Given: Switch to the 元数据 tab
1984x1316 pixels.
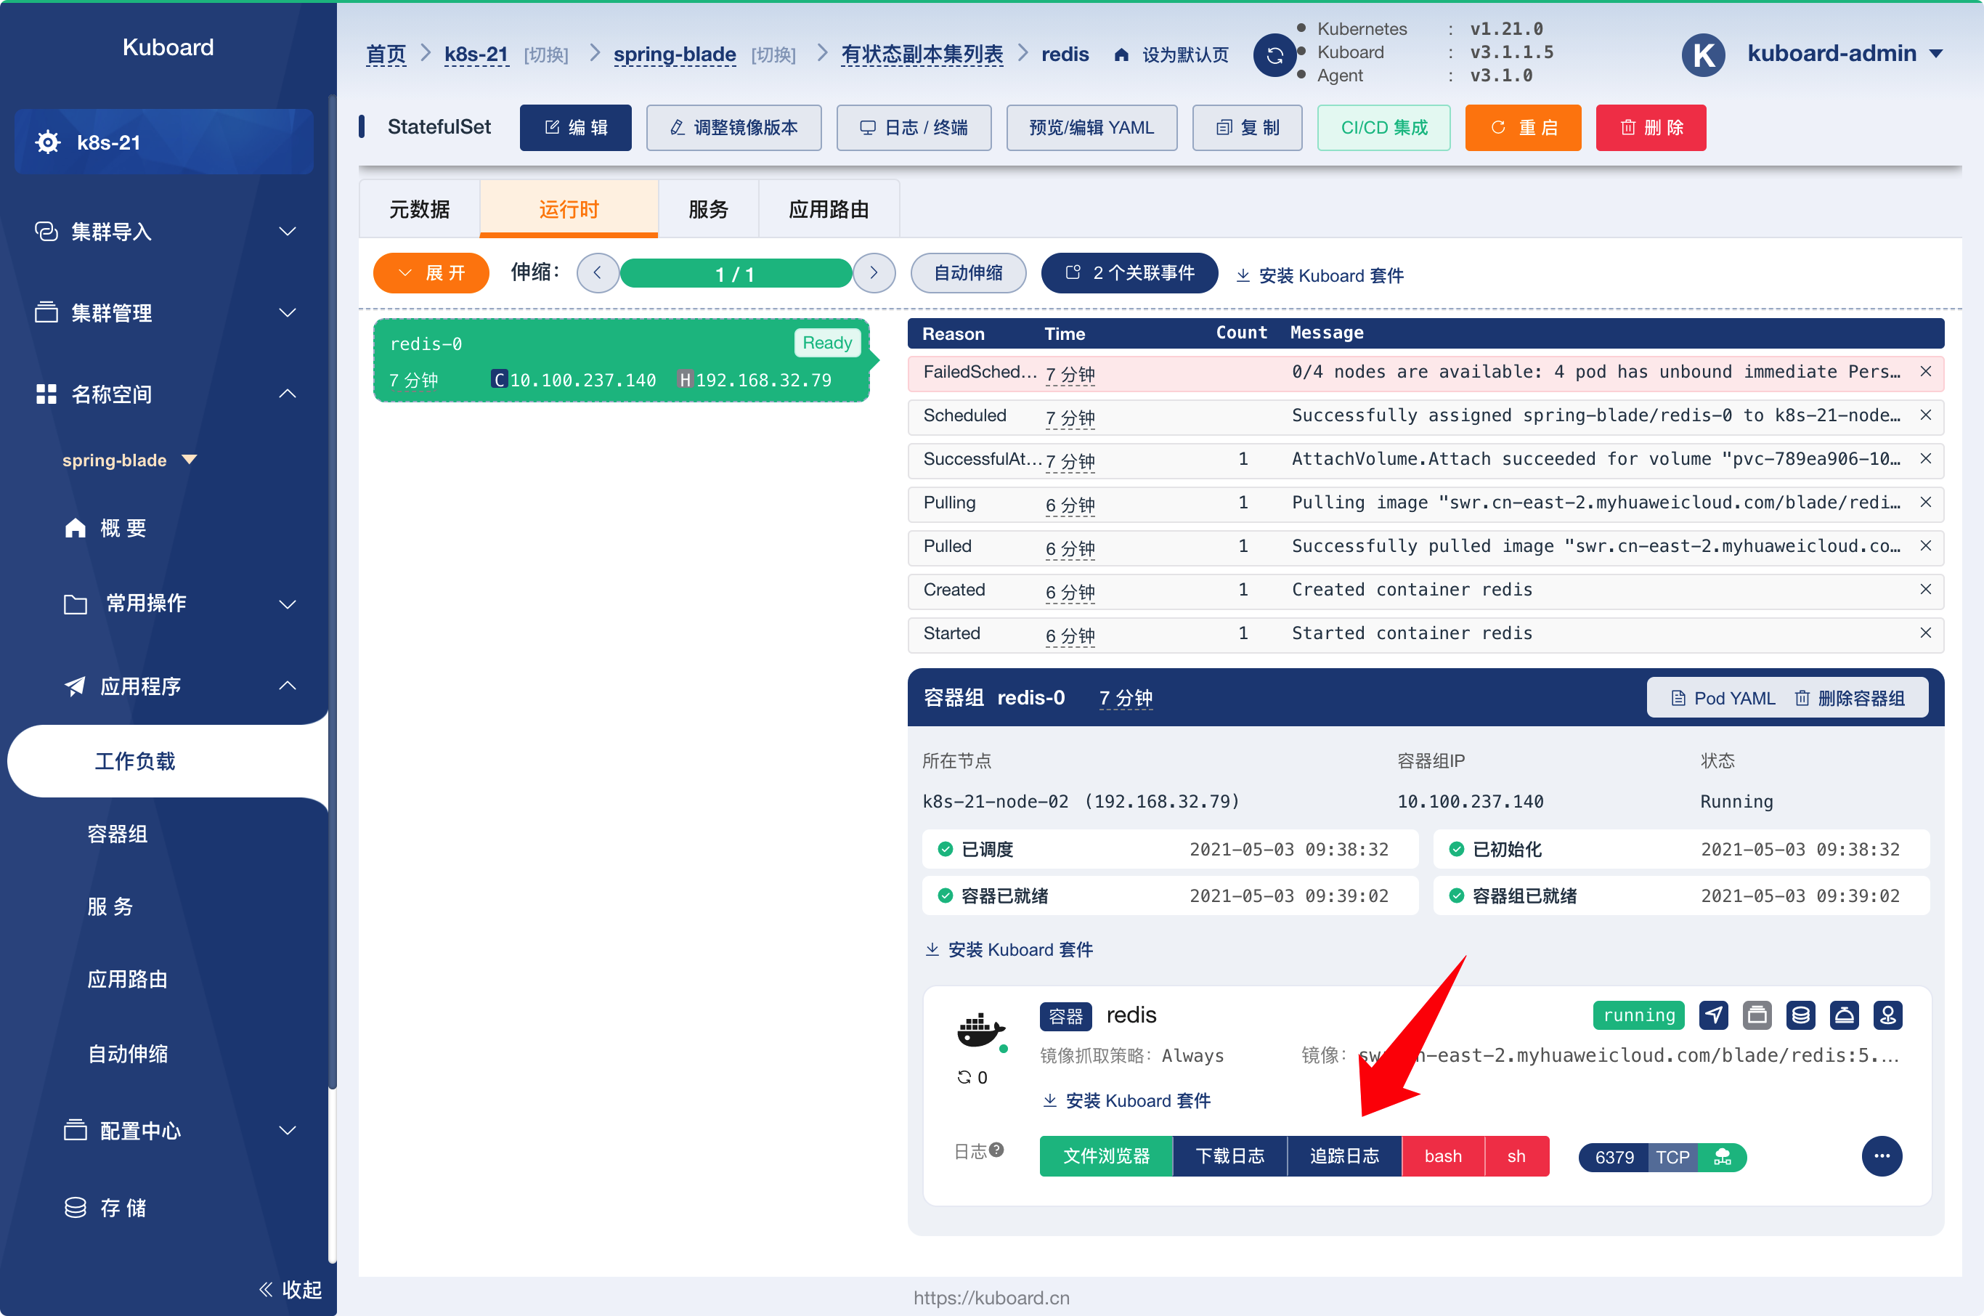Looking at the screenshot, I should pos(419,209).
